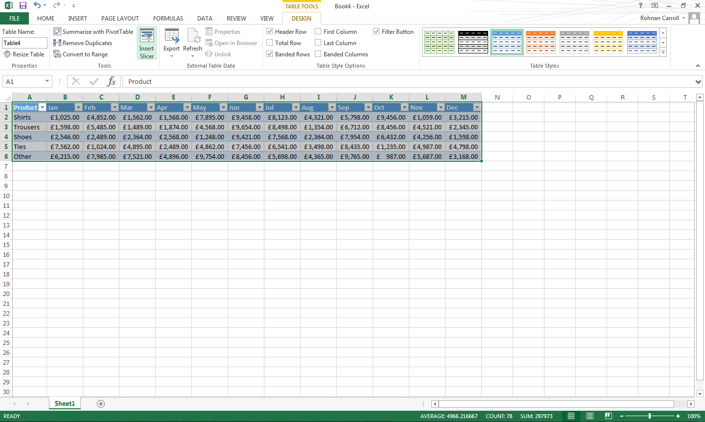This screenshot has height=422, width=705.
Task: Uncheck the Banded Rows option
Action: pos(270,54)
